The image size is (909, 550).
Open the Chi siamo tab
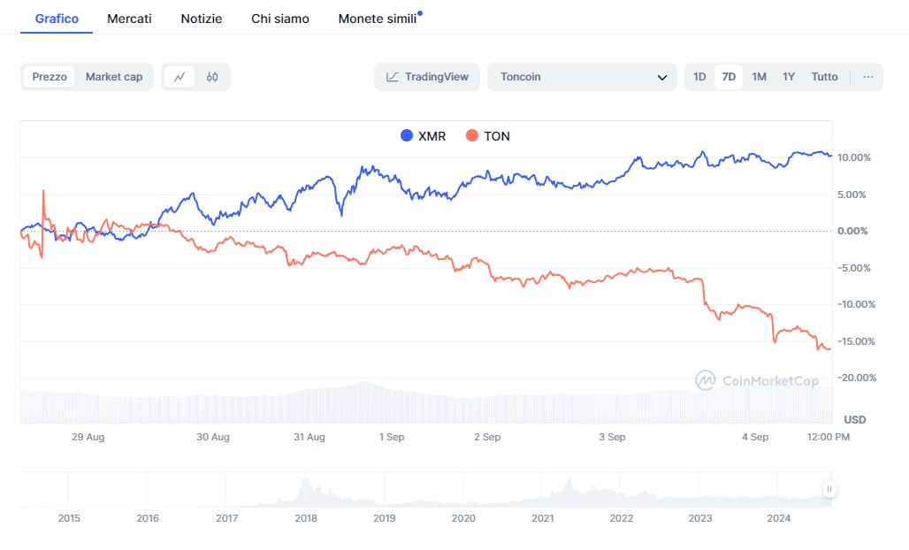coord(280,19)
